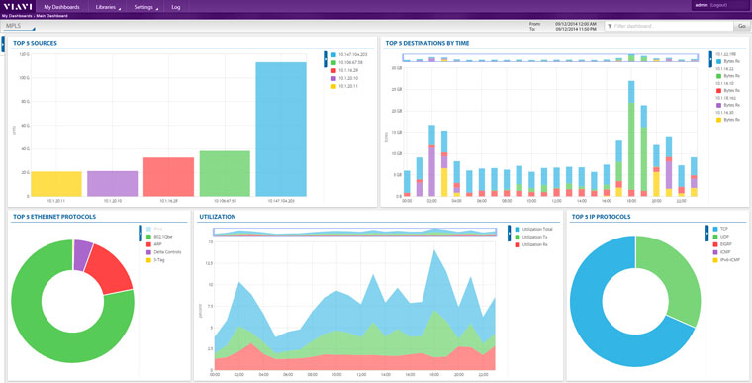Click the filter funnel icon
The image size is (752, 383).
click(610, 26)
